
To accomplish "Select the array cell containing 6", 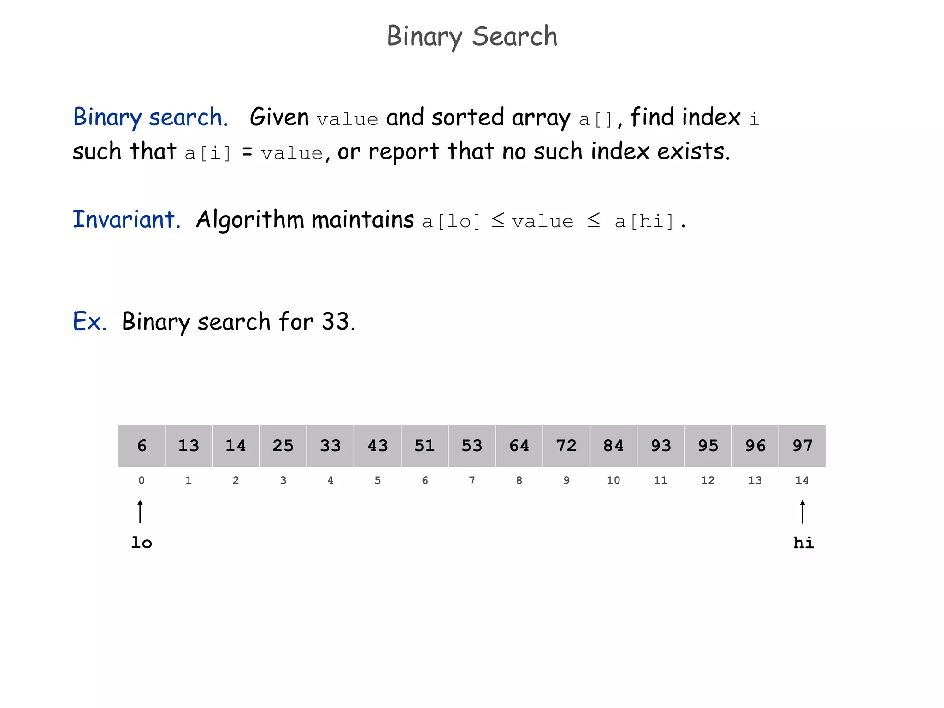I will pyautogui.click(x=142, y=446).
